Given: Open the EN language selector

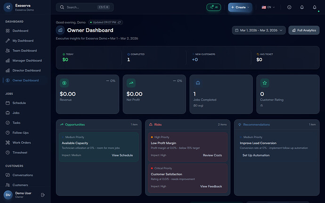Looking at the screenshot, I should tap(268, 8).
